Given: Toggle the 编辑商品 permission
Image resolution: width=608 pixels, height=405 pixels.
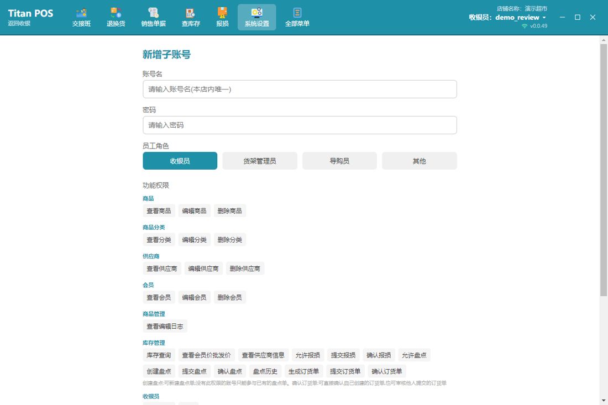Looking at the screenshot, I should (194, 211).
